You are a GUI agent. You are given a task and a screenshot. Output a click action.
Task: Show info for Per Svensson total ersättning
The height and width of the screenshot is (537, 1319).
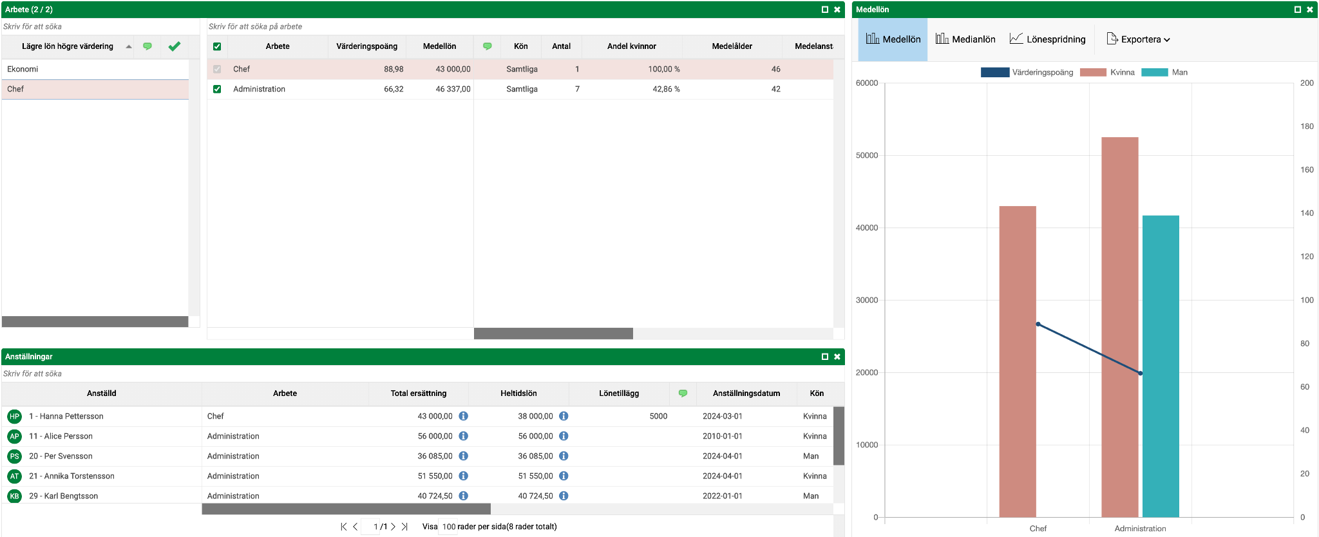463,456
